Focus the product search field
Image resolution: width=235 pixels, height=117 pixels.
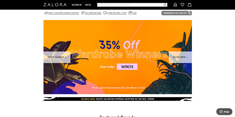tap(130, 5)
